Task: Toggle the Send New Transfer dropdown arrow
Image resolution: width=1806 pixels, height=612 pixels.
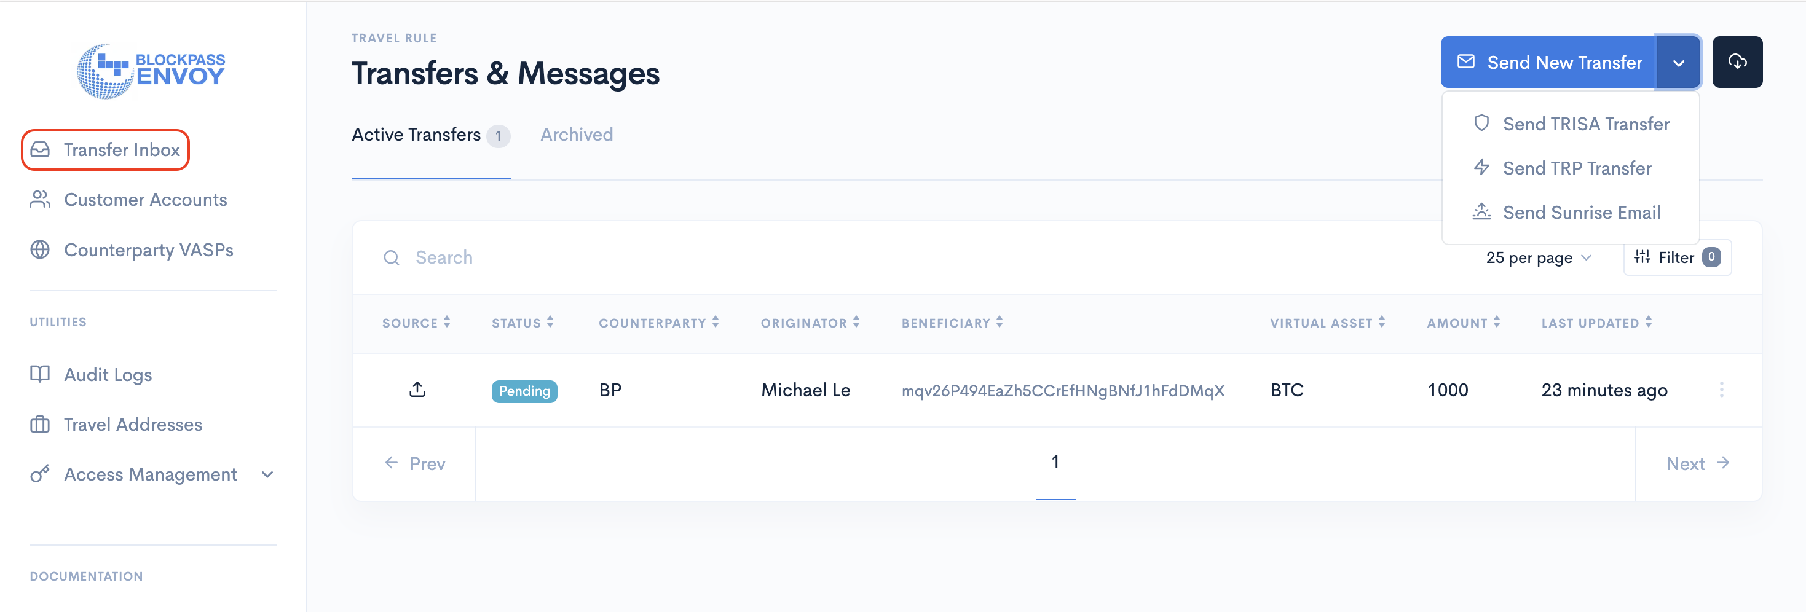Action: [x=1678, y=63]
